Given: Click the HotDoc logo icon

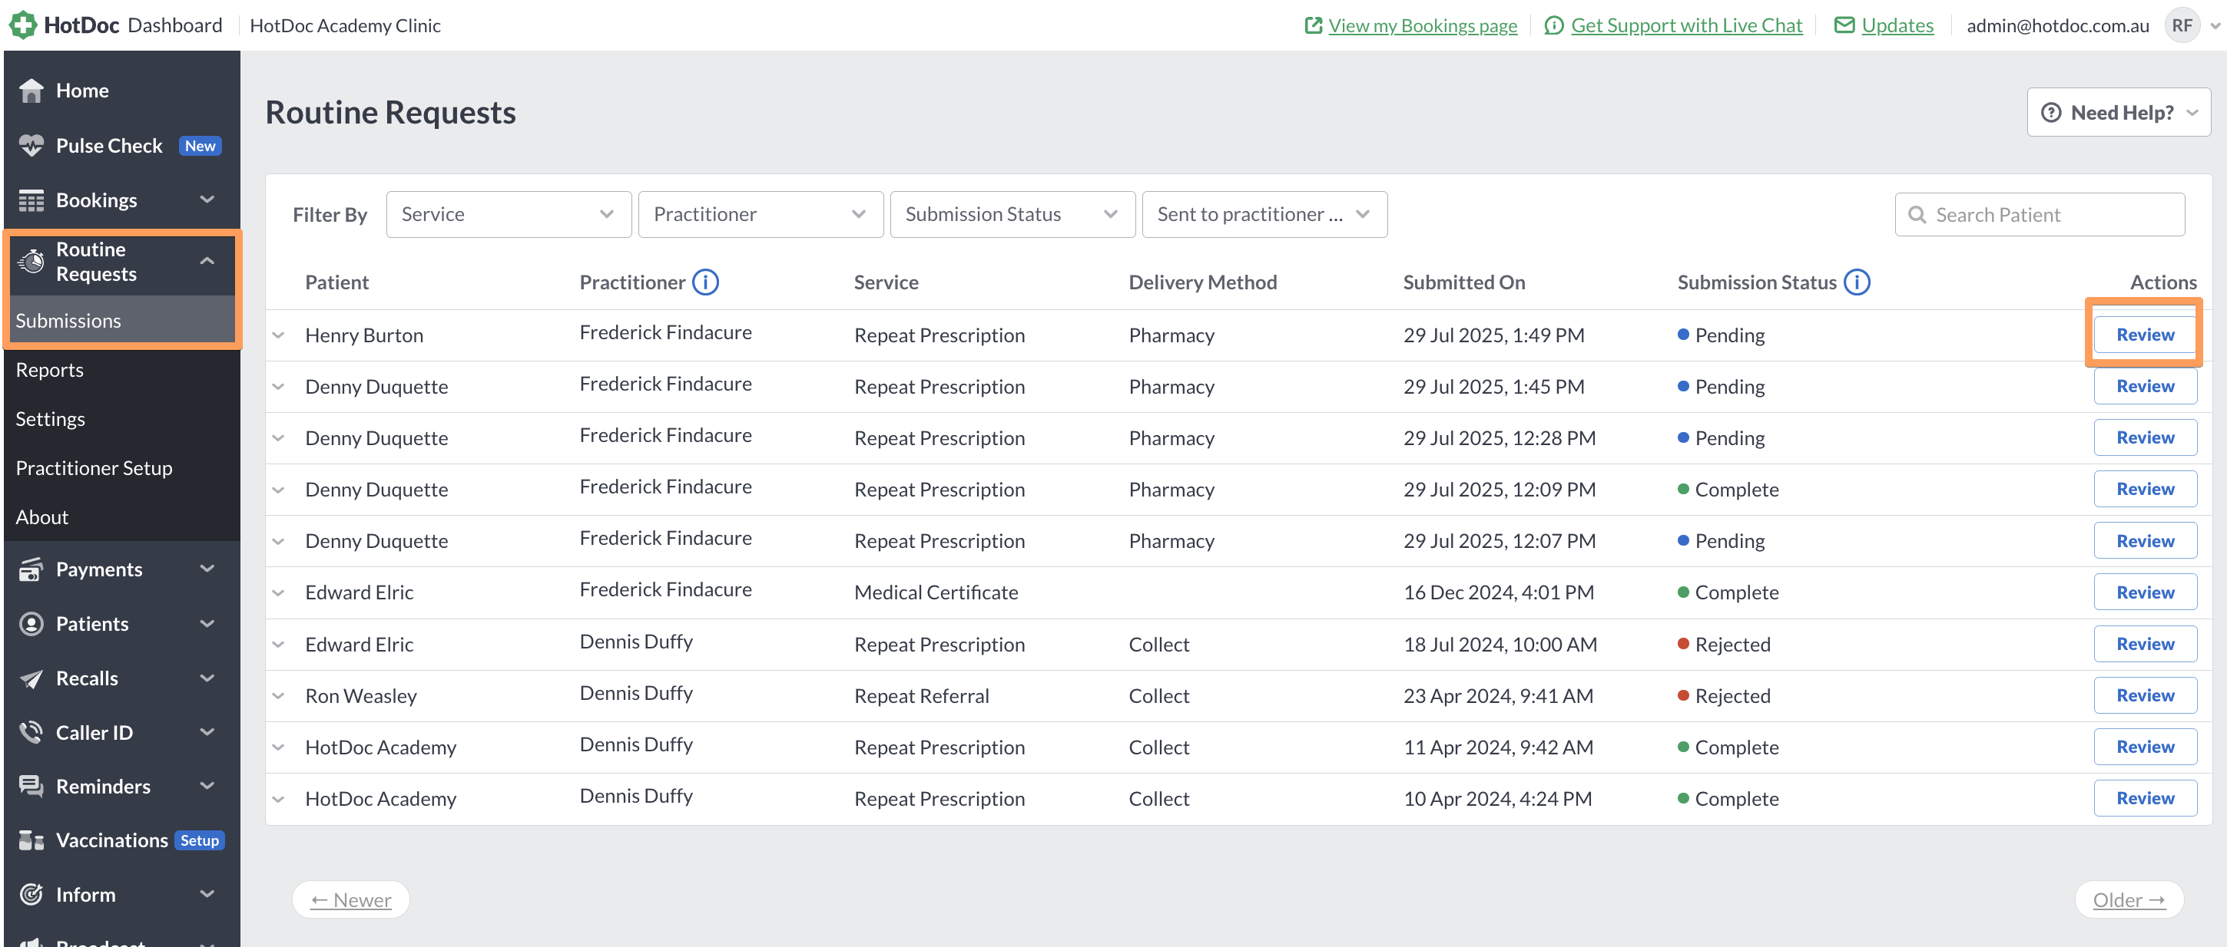Looking at the screenshot, I should click(22, 25).
